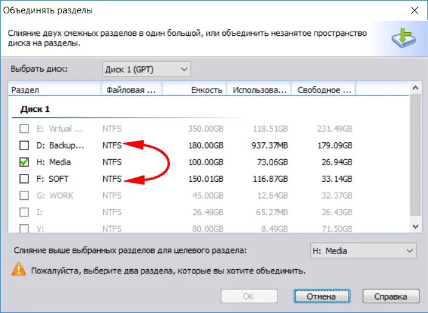The width and height of the screenshot is (428, 313).
Task: Click the 116.87GB used value
Action: tap(271, 179)
